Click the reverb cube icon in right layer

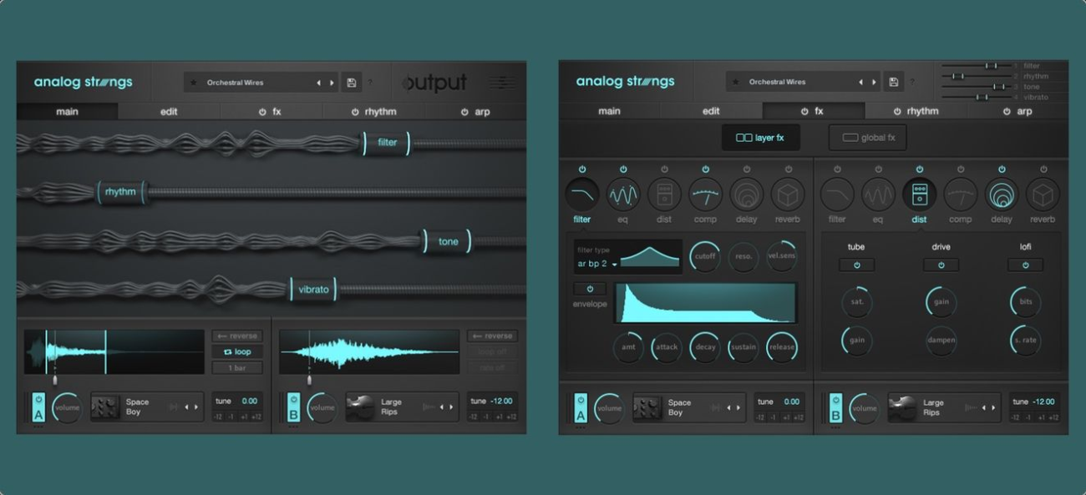pos(1042,194)
